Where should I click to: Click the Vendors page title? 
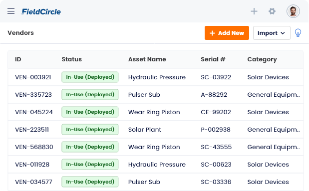coord(20,33)
